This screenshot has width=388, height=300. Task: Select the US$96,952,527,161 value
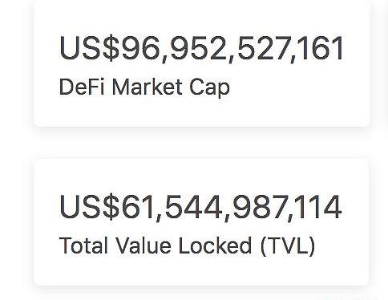201,48
